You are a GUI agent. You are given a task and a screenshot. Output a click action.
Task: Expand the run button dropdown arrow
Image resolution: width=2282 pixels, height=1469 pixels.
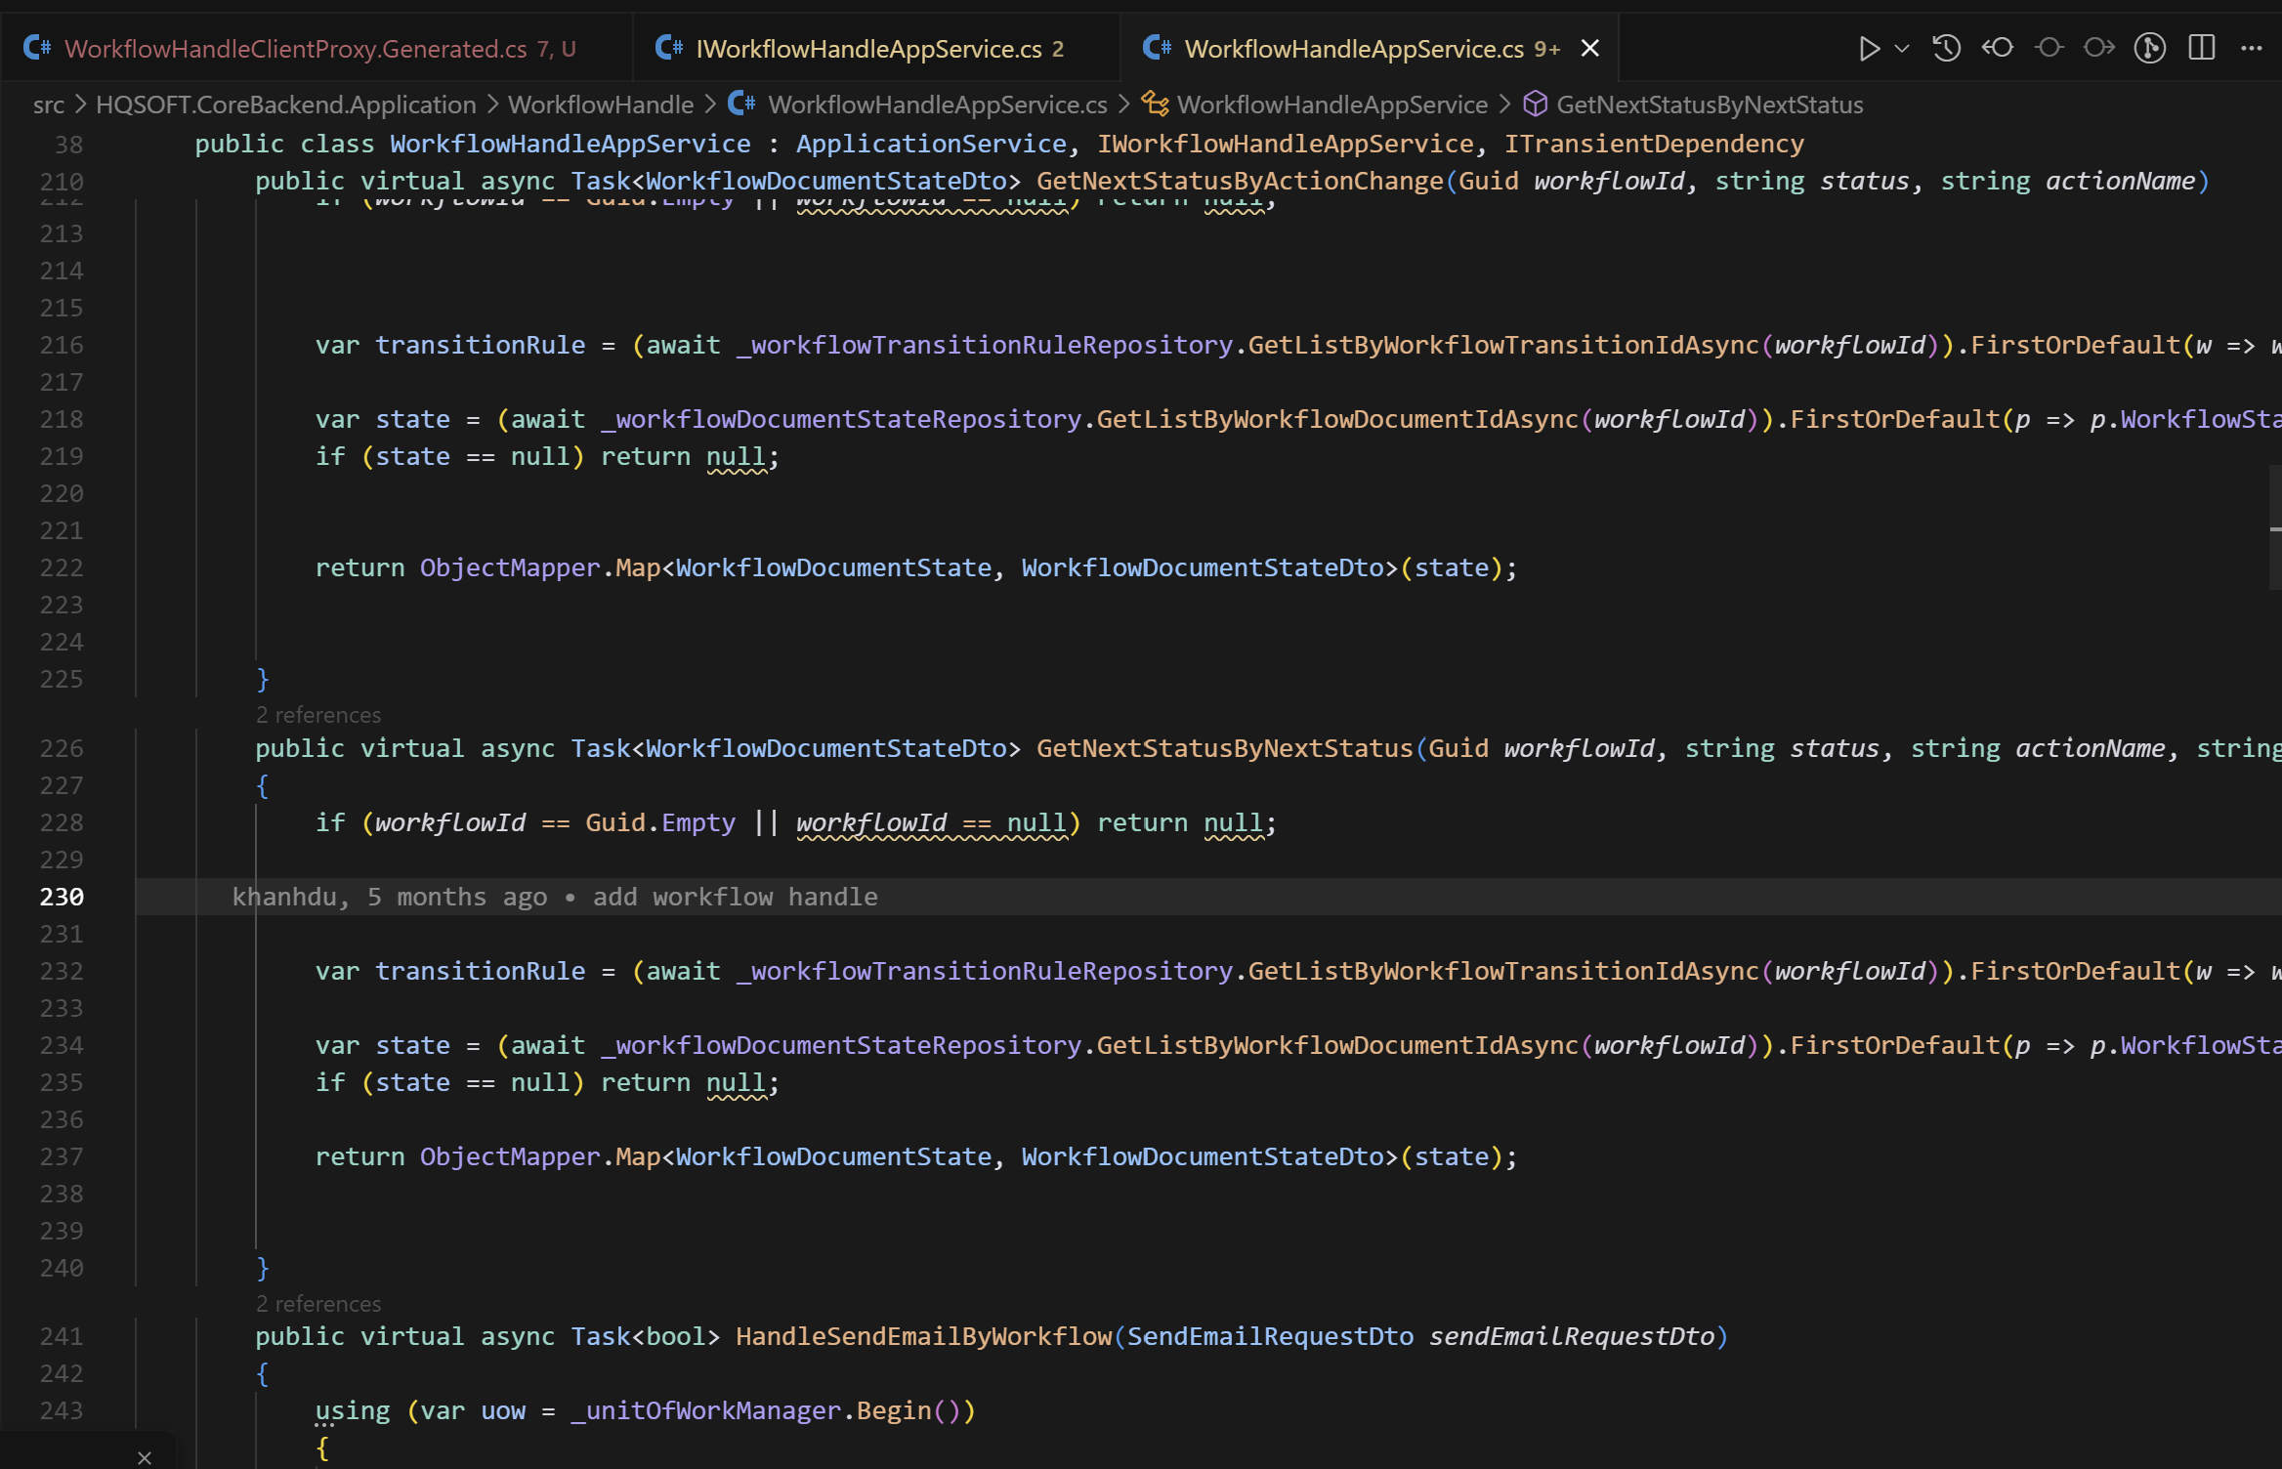click(1902, 48)
